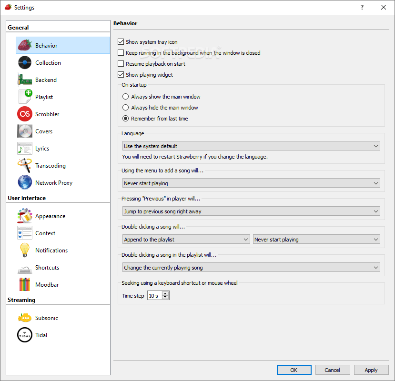
Task: Select Always hide the main window
Action: (125, 107)
